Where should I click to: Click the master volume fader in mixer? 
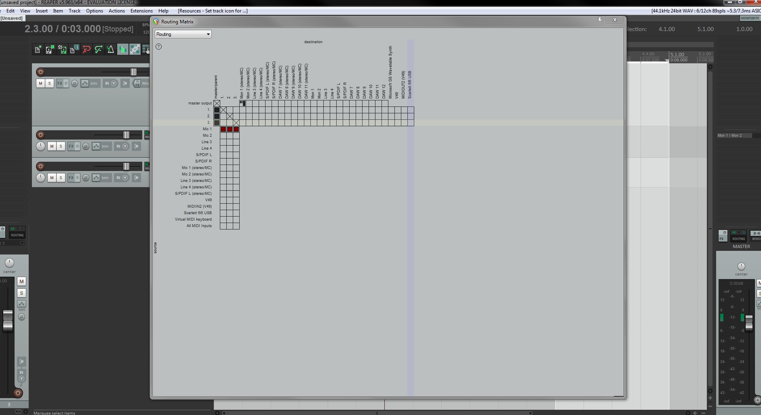[x=749, y=323]
